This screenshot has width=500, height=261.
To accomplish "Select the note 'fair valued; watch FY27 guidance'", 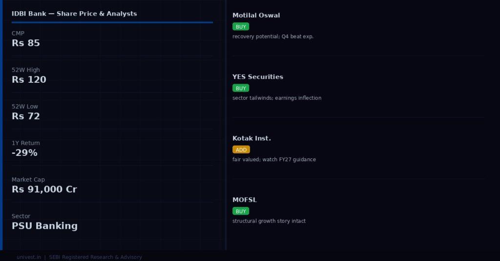I will pos(274,160).
